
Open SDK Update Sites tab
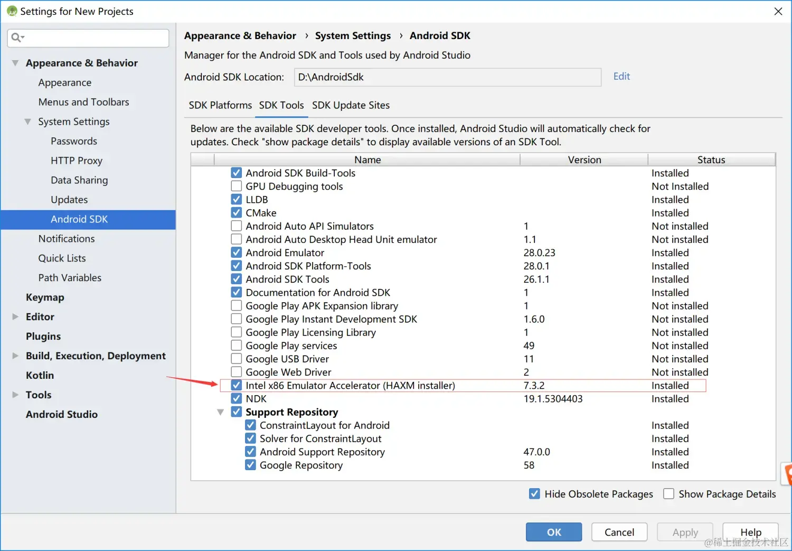click(x=351, y=105)
